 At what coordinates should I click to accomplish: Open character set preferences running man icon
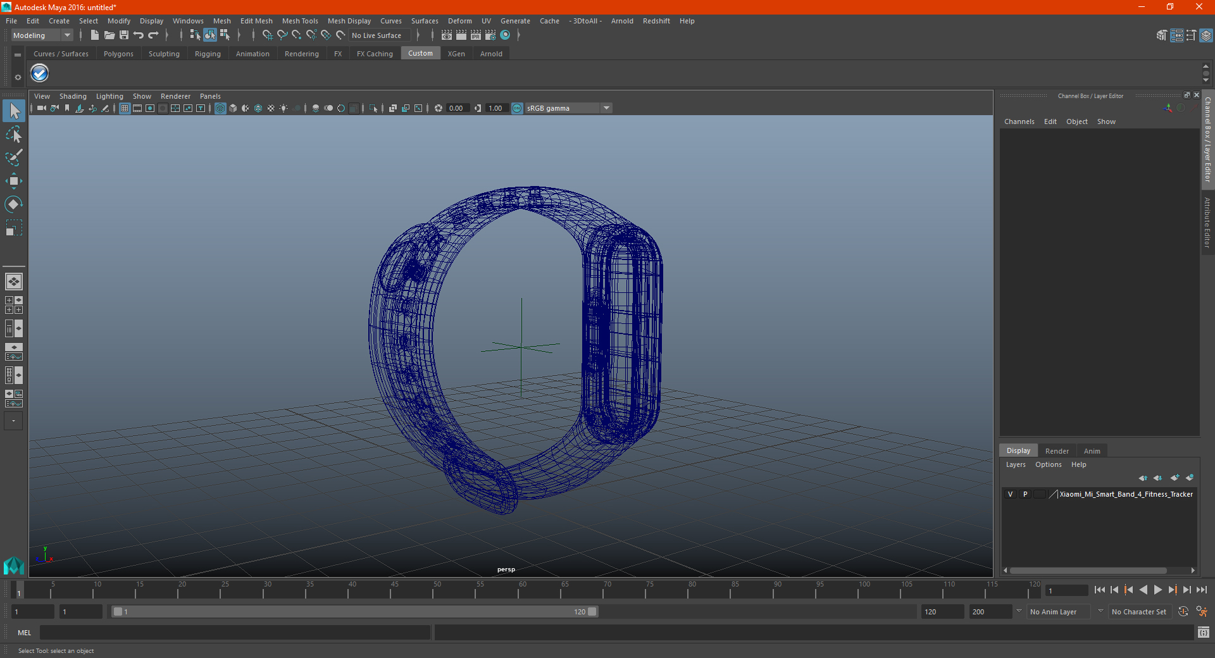1201,612
